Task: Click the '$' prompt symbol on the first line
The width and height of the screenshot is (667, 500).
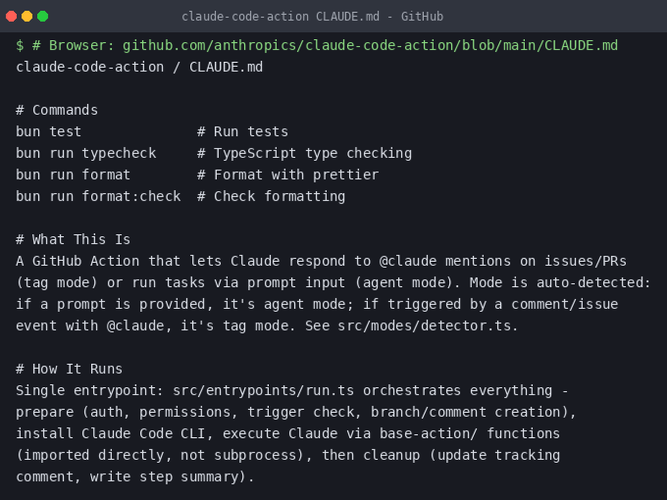Action: (20, 46)
